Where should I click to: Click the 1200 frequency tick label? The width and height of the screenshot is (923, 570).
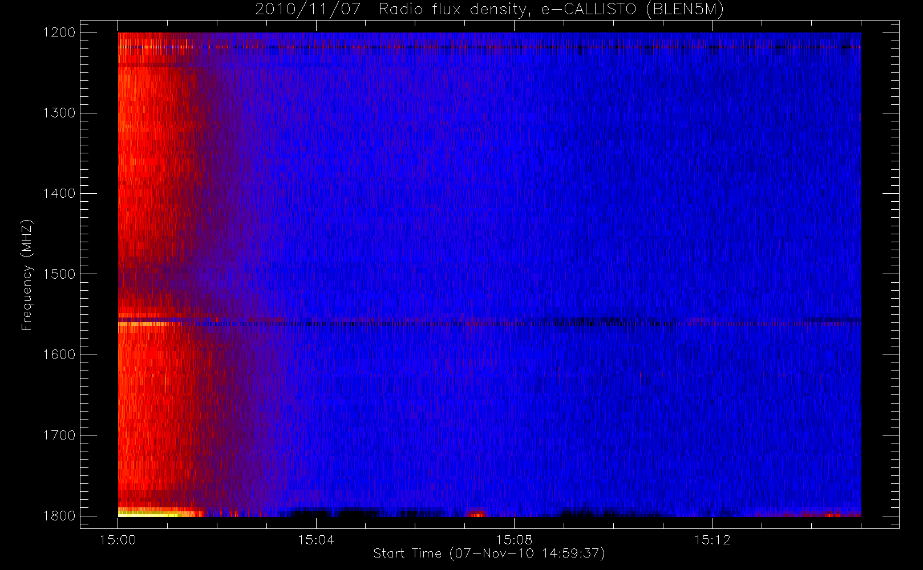pos(59,32)
